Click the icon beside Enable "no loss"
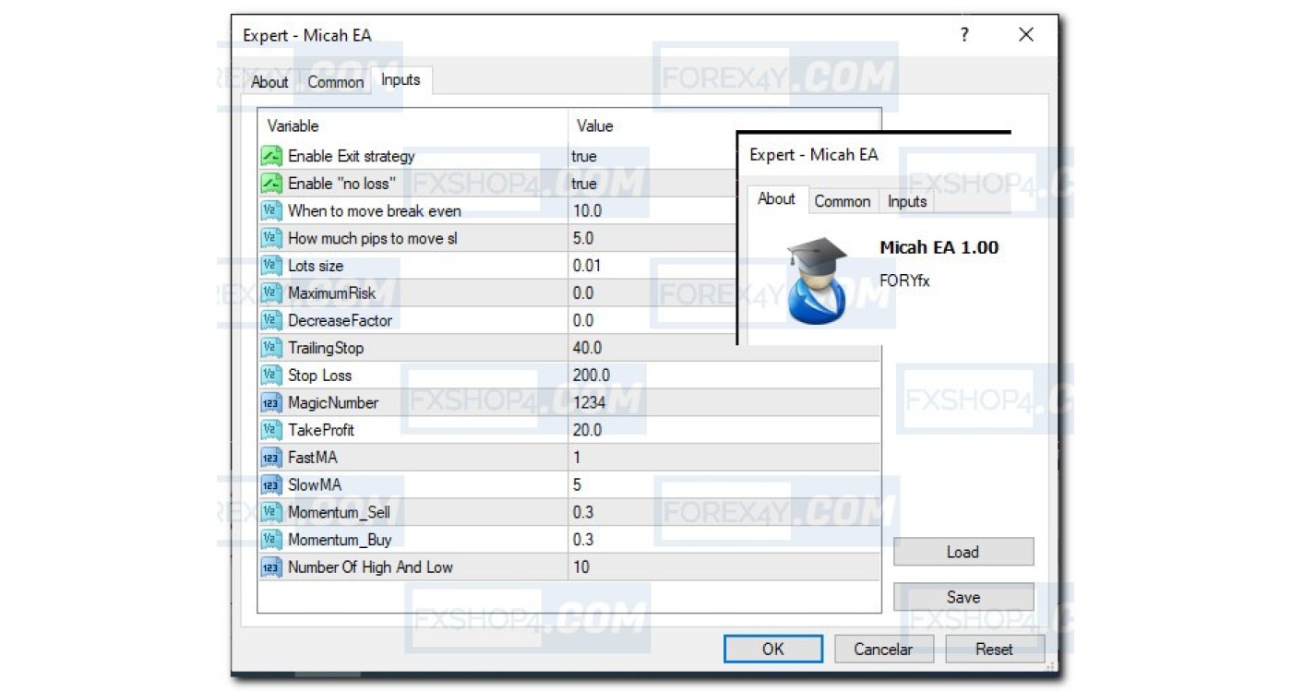The width and height of the screenshot is (1292, 692). tap(271, 184)
